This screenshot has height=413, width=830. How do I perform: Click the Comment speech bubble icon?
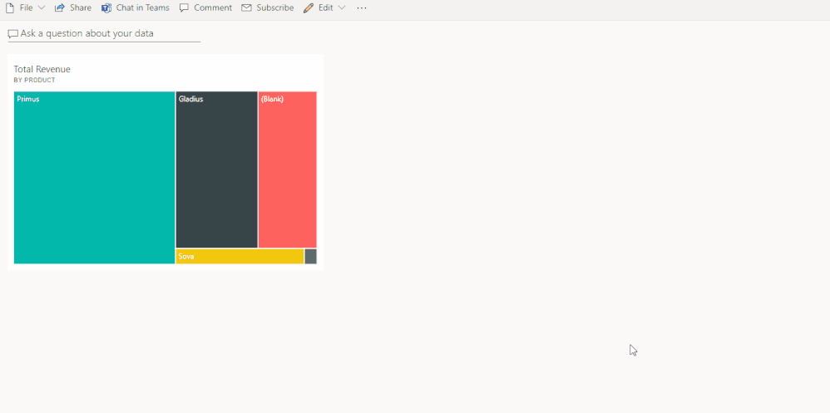coord(185,7)
